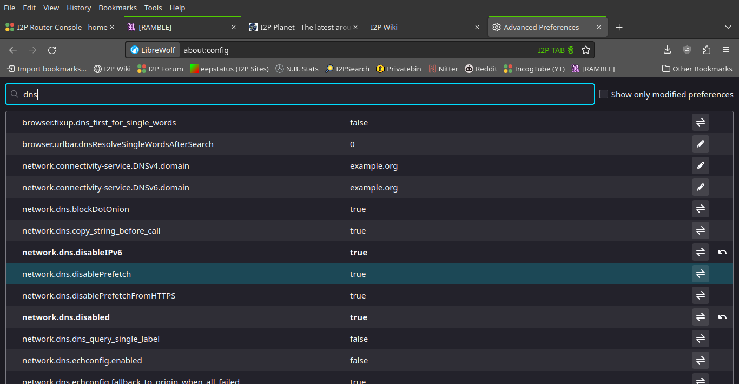Toggle the network.dns.blockDotOnion value

coord(700,209)
